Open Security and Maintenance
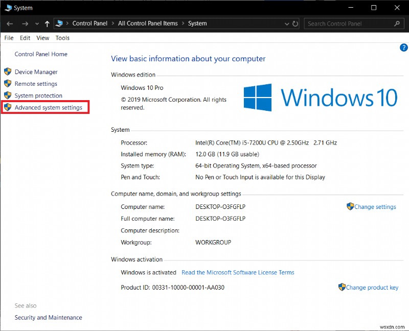 (x=48, y=317)
